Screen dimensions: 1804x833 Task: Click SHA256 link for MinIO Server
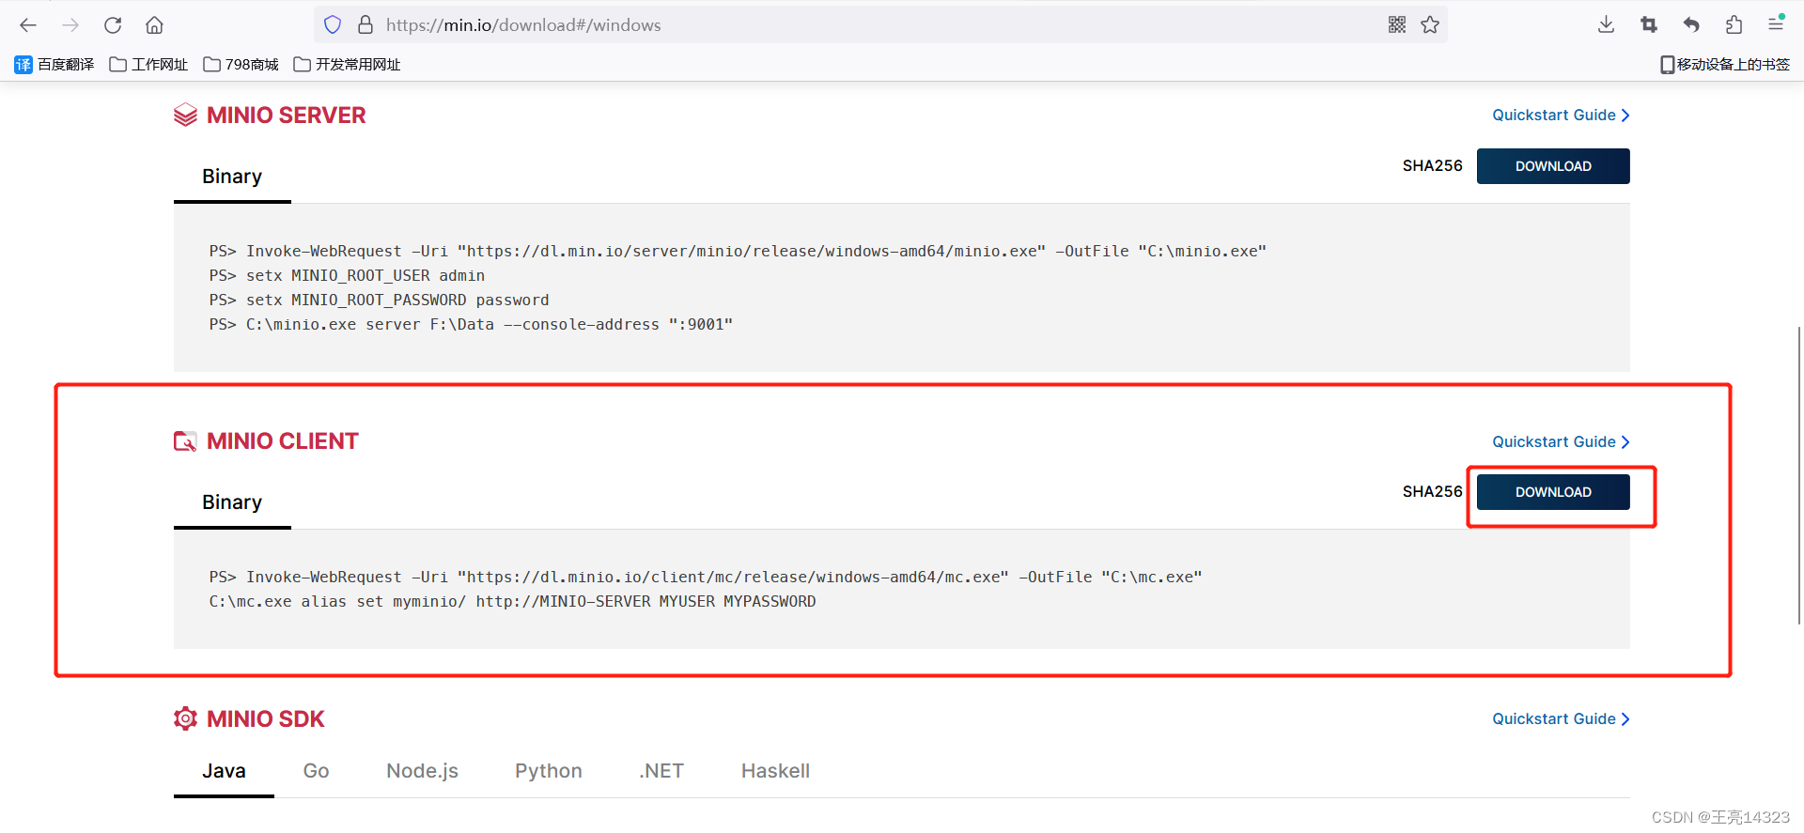tap(1432, 166)
